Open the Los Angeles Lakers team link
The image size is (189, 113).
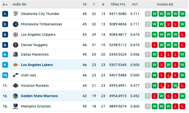click(37, 65)
